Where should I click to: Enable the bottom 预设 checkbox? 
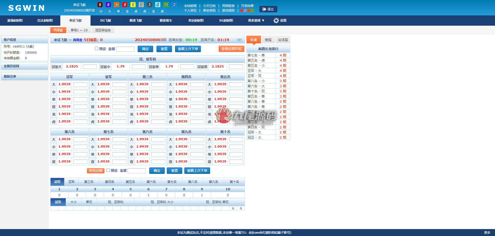(108, 170)
